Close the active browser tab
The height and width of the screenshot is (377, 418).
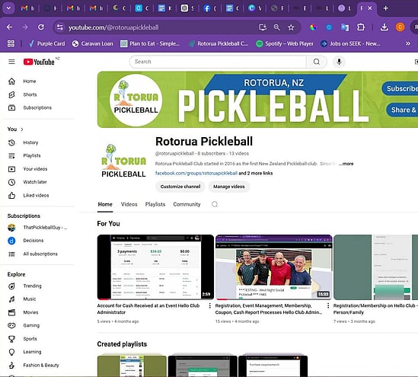(370, 8)
